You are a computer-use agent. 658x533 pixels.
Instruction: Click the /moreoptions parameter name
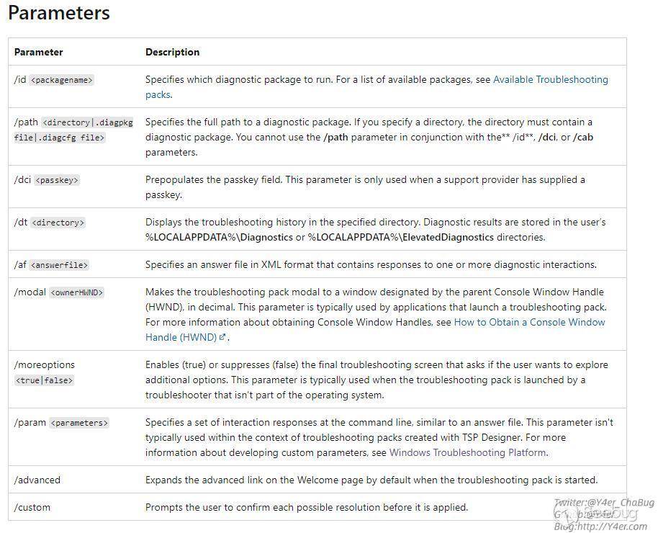45,365
